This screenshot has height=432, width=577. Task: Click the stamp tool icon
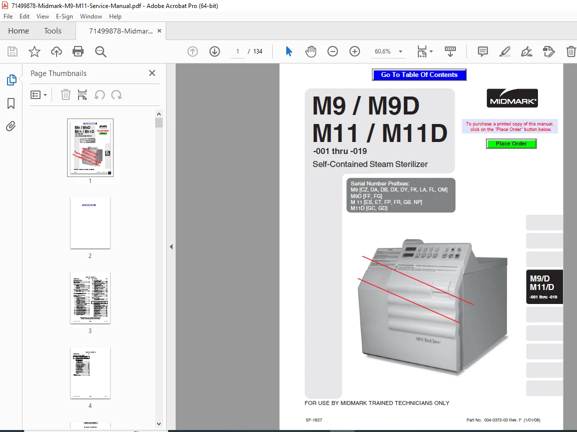pyautogui.click(x=548, y=51)
